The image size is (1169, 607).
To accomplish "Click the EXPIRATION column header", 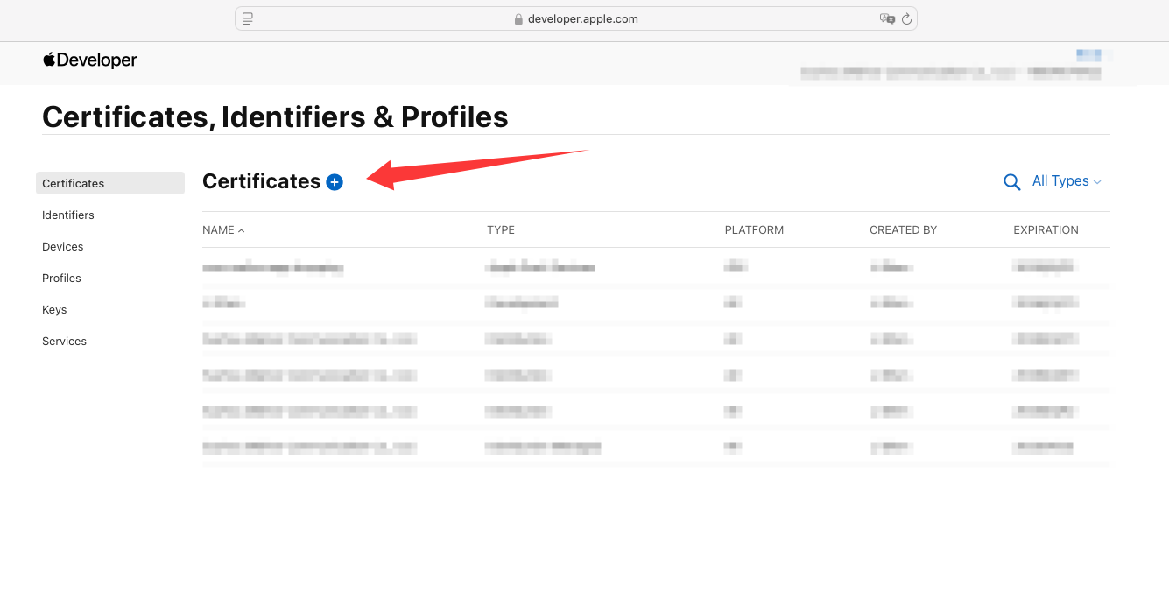I will (x=1046, y=230).
